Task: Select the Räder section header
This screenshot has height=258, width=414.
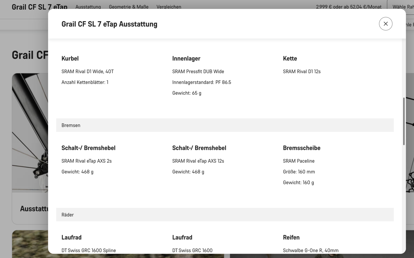Action: pos(225,215)
